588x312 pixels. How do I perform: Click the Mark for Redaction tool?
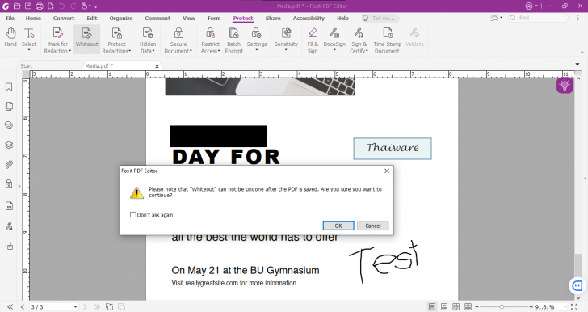[58, 40]
